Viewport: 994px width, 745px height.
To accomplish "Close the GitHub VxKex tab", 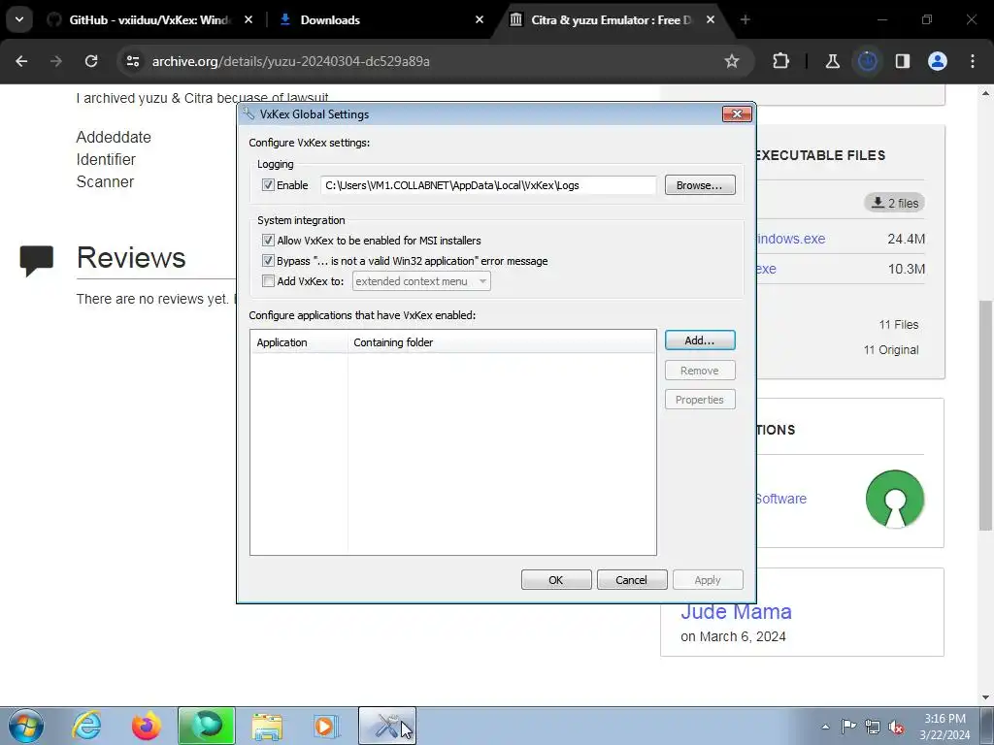I will coord(248,19).
